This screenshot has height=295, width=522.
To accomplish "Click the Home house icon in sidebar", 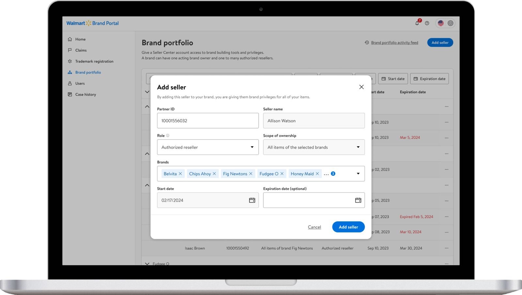I will tap(70, 39).
